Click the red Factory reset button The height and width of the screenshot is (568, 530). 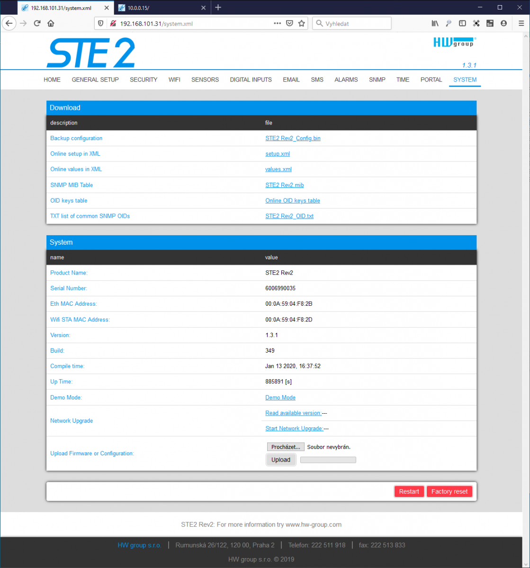click(x=449, y=491)
